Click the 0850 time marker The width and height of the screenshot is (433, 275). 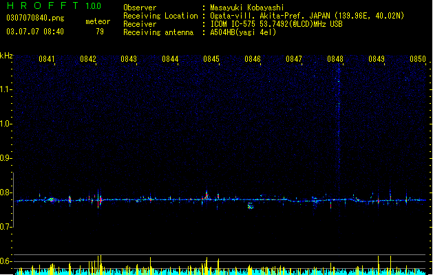click(418, 59)
